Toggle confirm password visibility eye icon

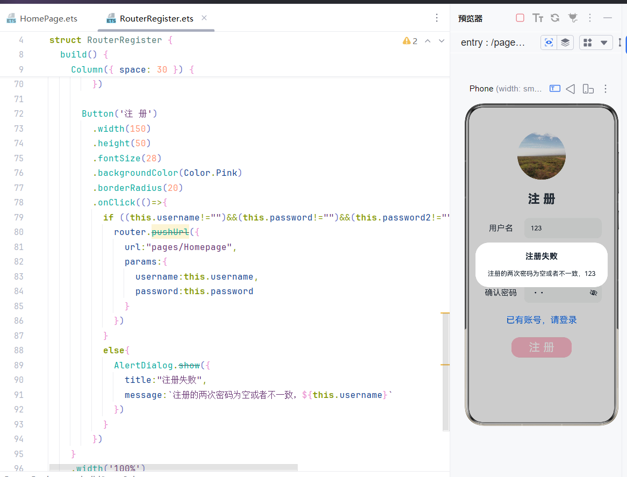click(x=593, y=293)
